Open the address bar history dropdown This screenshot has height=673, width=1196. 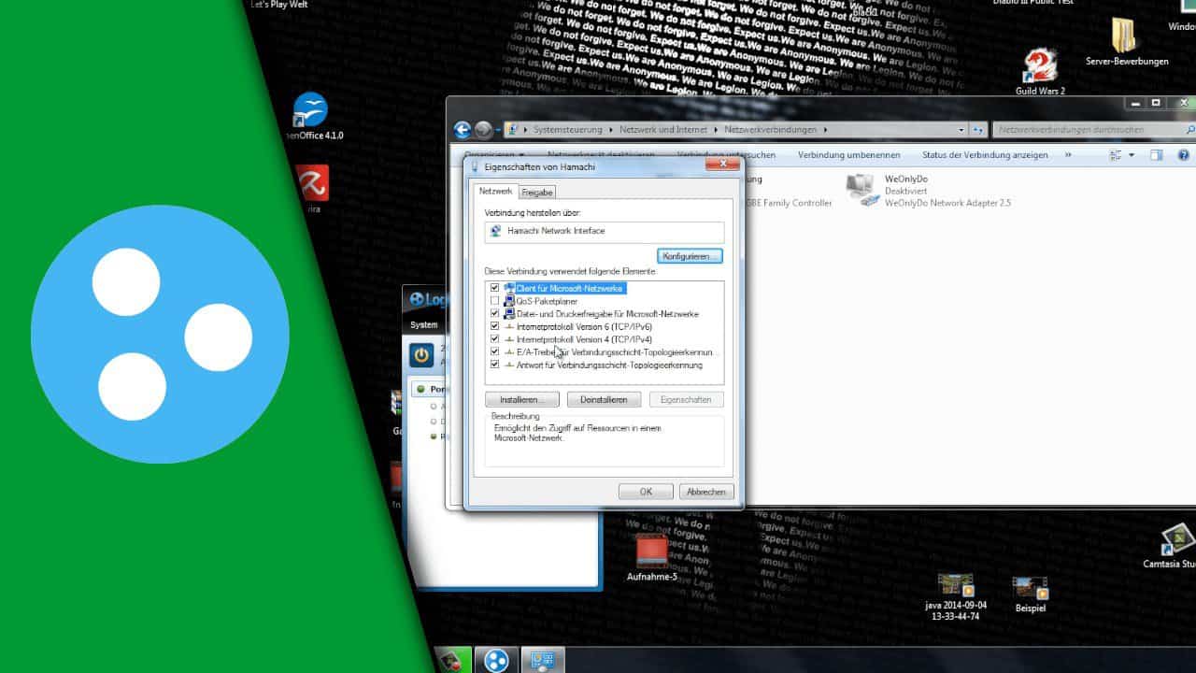click(x=961, y=130)
